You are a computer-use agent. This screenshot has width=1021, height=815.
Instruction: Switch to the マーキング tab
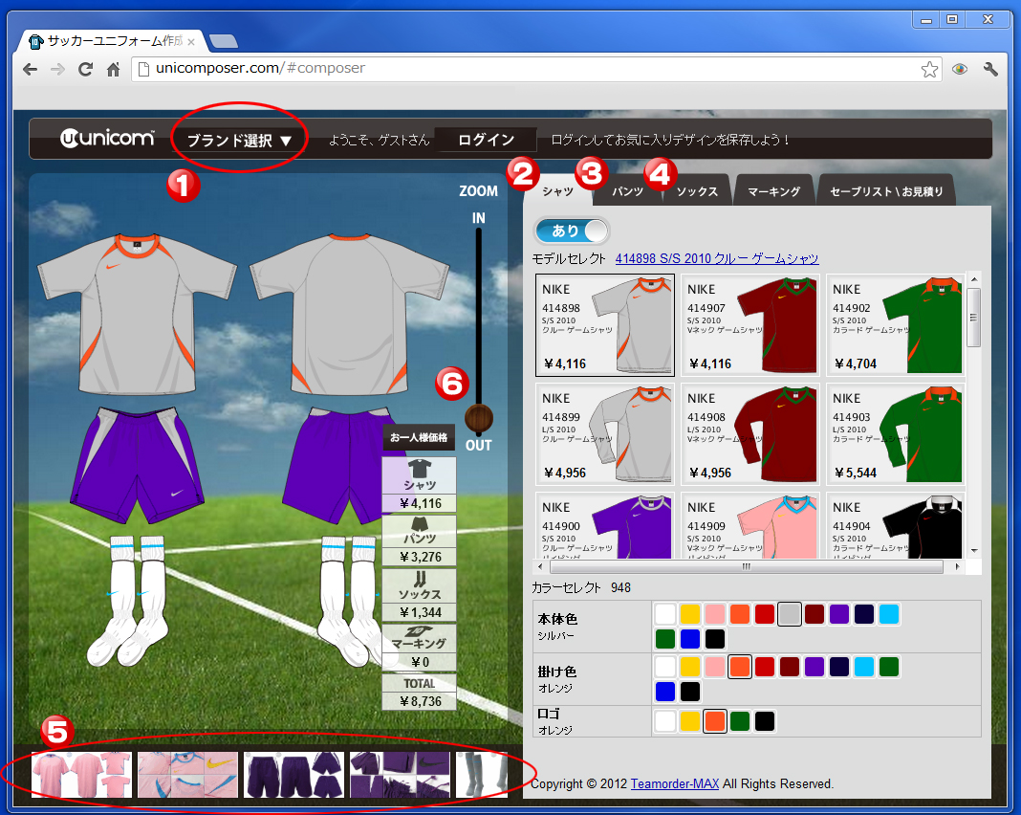coord(773,191)
